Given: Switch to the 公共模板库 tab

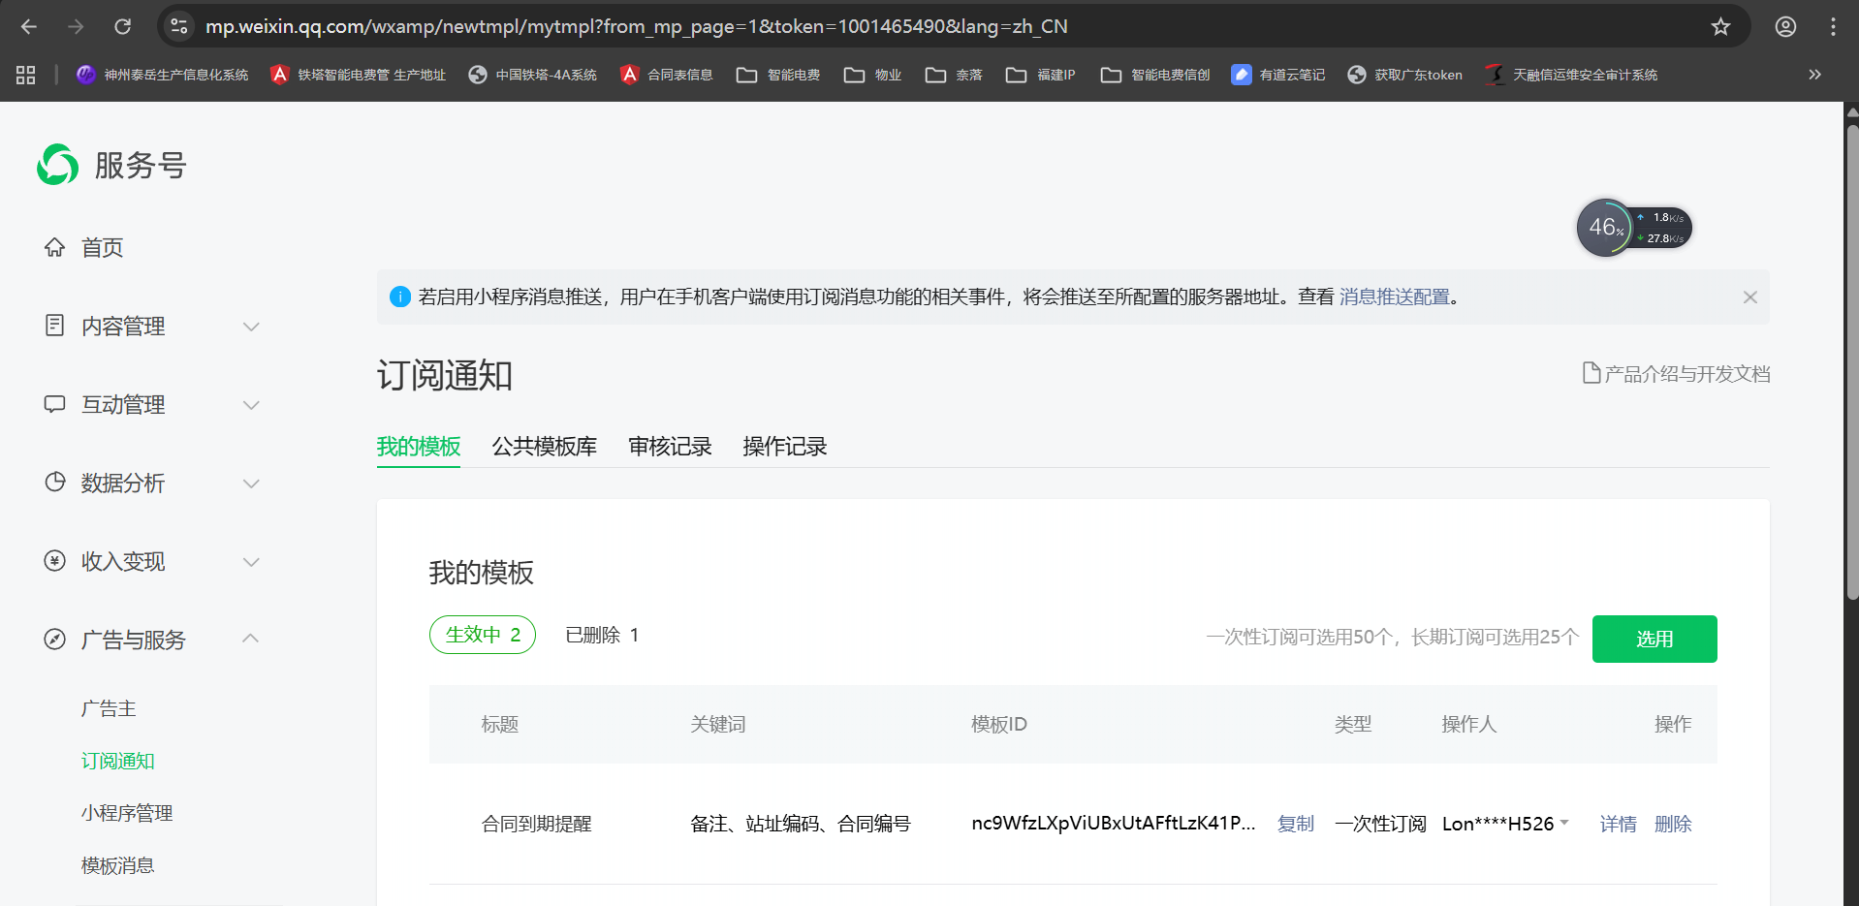Looking at the screenshot, I should pyautogui.click(x=545, y=447).
